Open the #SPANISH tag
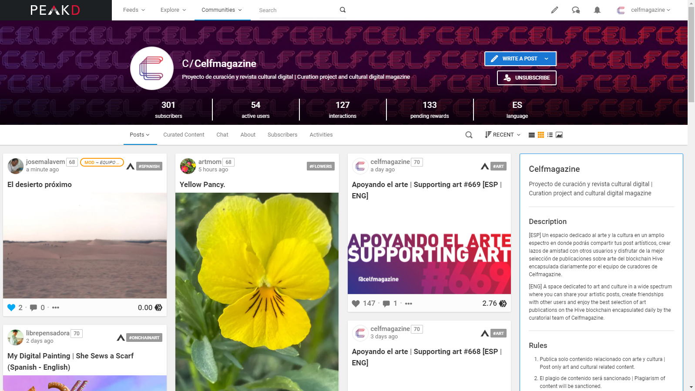The width and height of the screenshot is (695, 391). (x=149, y=166)
